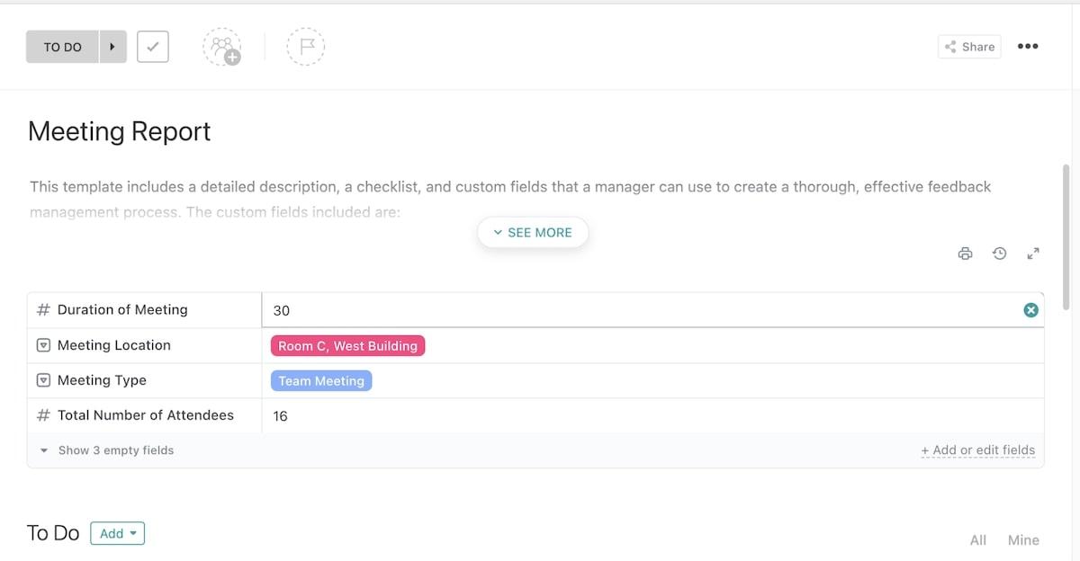Click Add or edit fields link

pos(977,450)
